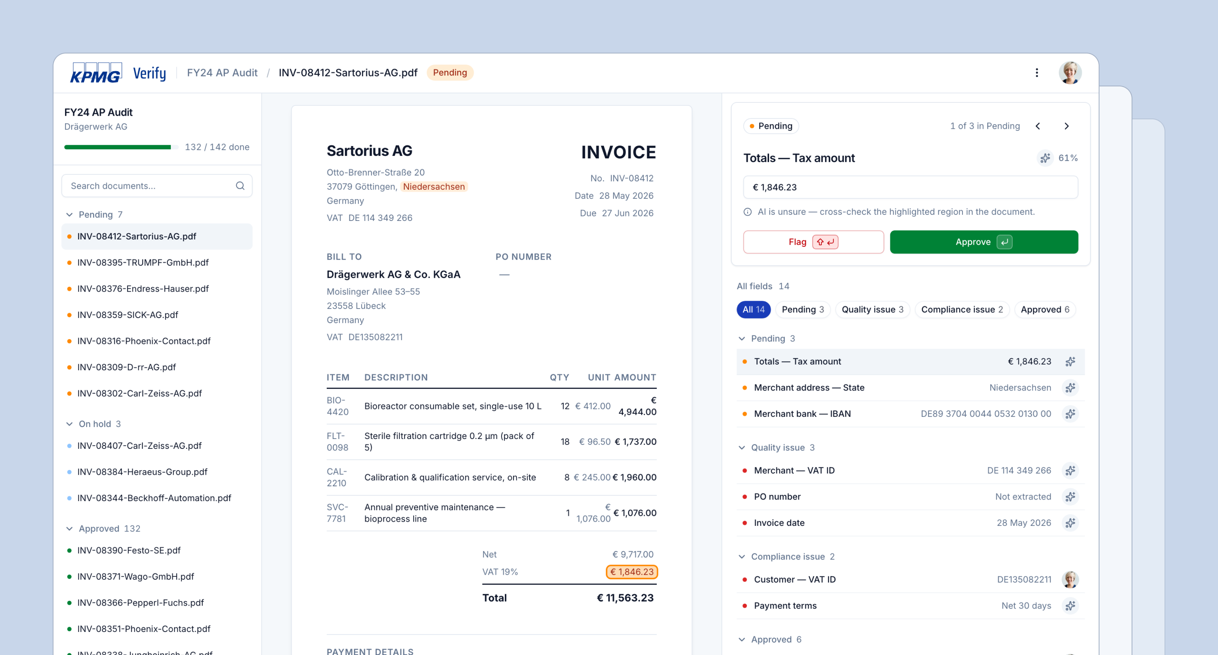Screen dimensions: 1218x655
Task: Open INV-08351-Phoenix-Contact.pdf
Action: pos(157,629)
